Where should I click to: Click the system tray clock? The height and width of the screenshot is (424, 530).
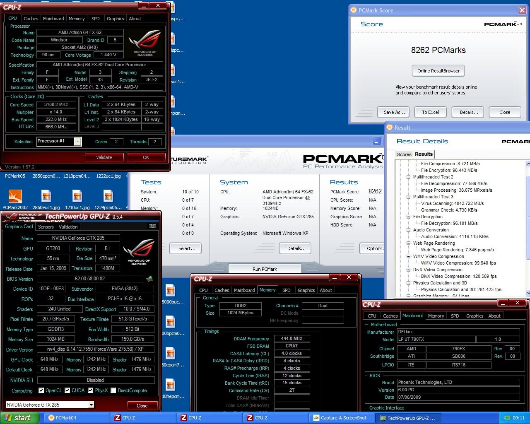tap(518, 418)
